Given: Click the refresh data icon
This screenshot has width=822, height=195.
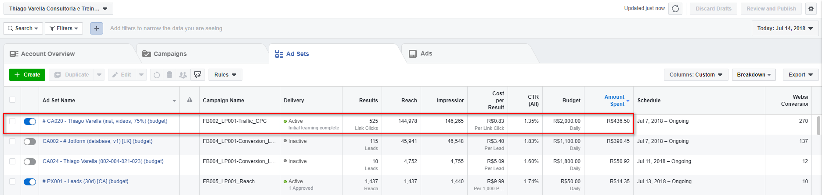Looking at the screenshot, I should [x=675, y=9].
